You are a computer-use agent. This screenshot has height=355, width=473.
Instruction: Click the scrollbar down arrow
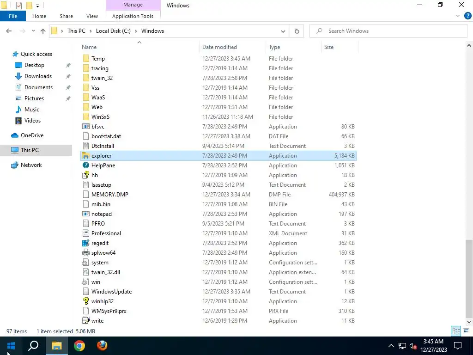[x=469, y=322]
